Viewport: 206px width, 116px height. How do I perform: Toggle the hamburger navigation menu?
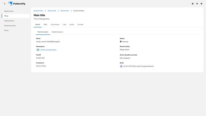coord(5,4)
